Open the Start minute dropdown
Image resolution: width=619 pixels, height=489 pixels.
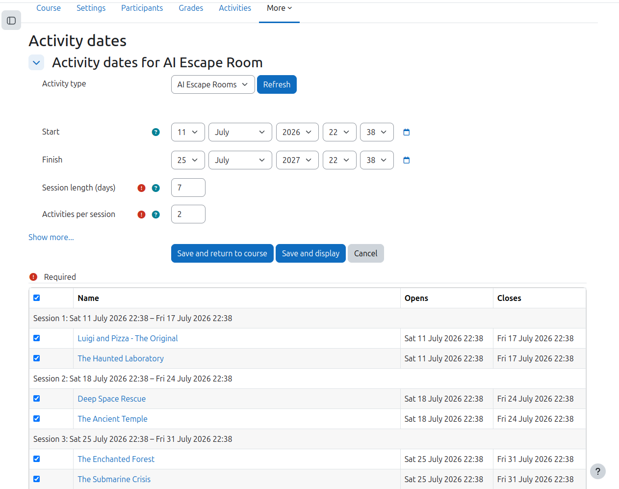click(x=377, y=132)
